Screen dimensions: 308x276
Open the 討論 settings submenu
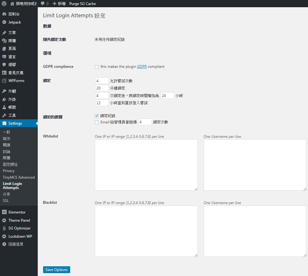(x=6, y=151)
